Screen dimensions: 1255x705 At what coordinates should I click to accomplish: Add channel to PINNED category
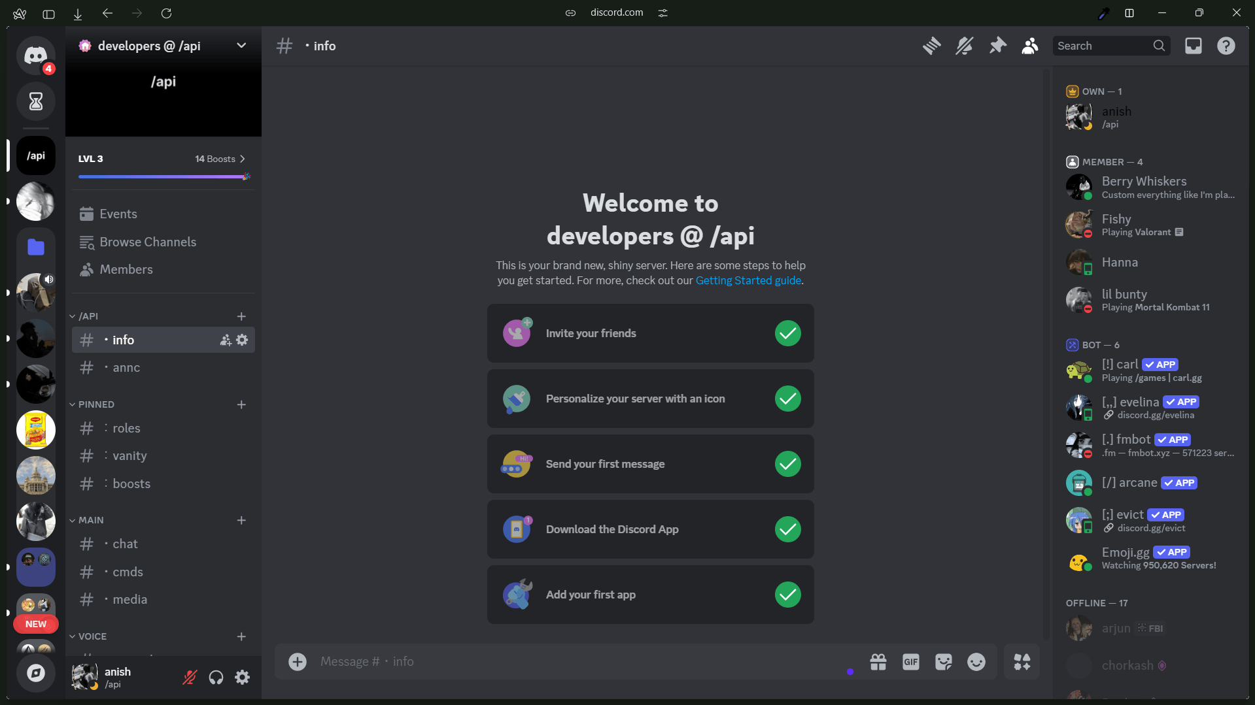[x=241, y=404]
